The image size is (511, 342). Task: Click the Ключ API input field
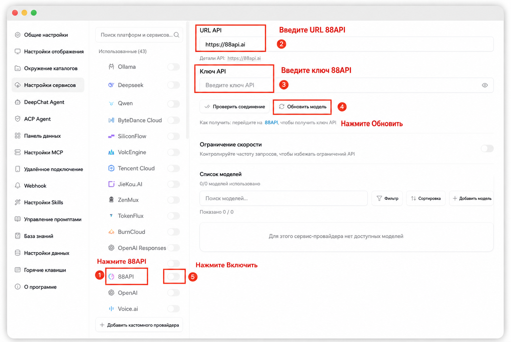tap(347, 85)
